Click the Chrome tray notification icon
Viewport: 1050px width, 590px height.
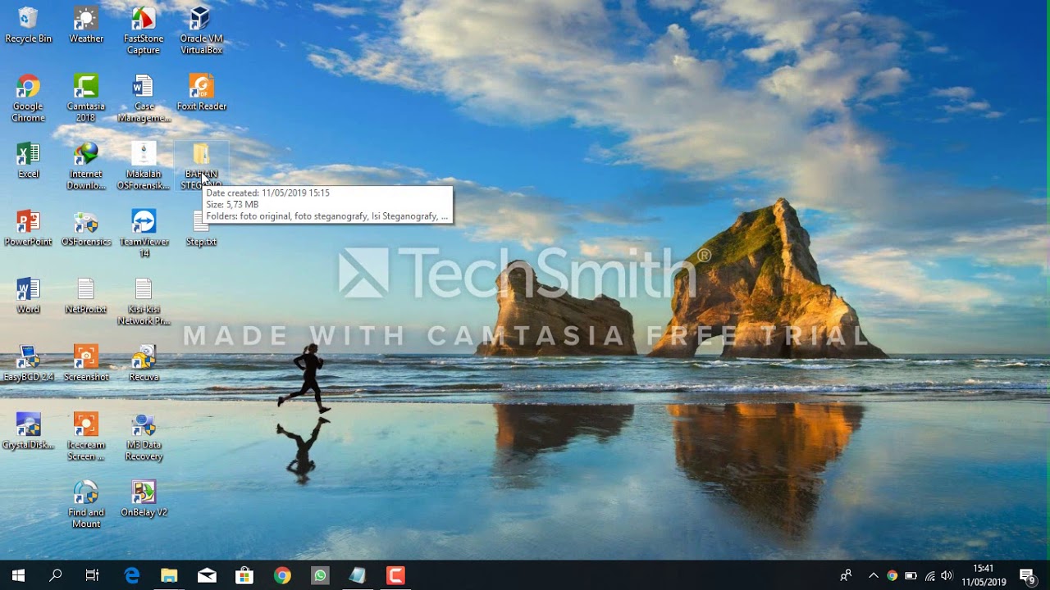click(892, 575)
